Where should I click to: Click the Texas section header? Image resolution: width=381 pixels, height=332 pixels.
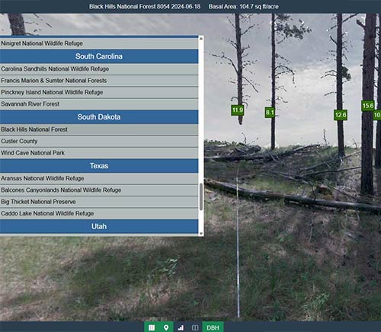click(99, 166)
